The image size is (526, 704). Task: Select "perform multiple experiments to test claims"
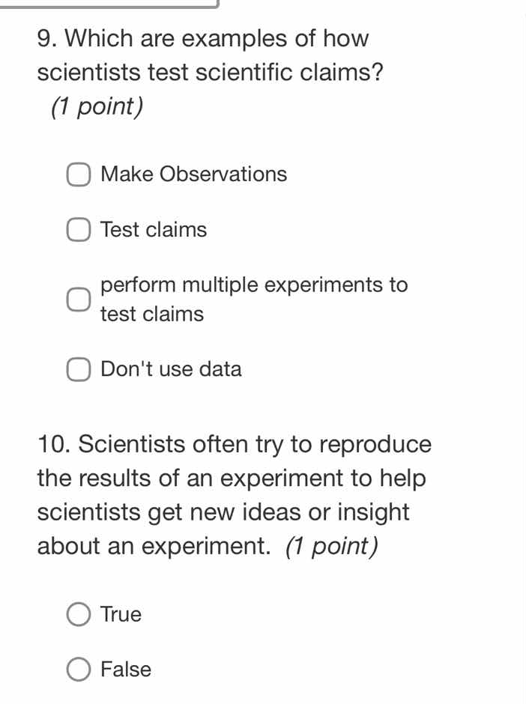coord(78,299)
